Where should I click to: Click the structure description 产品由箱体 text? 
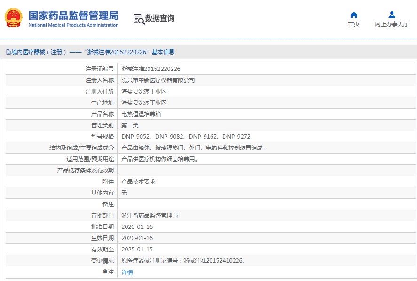pyautogui.click(x=193, y=148)
